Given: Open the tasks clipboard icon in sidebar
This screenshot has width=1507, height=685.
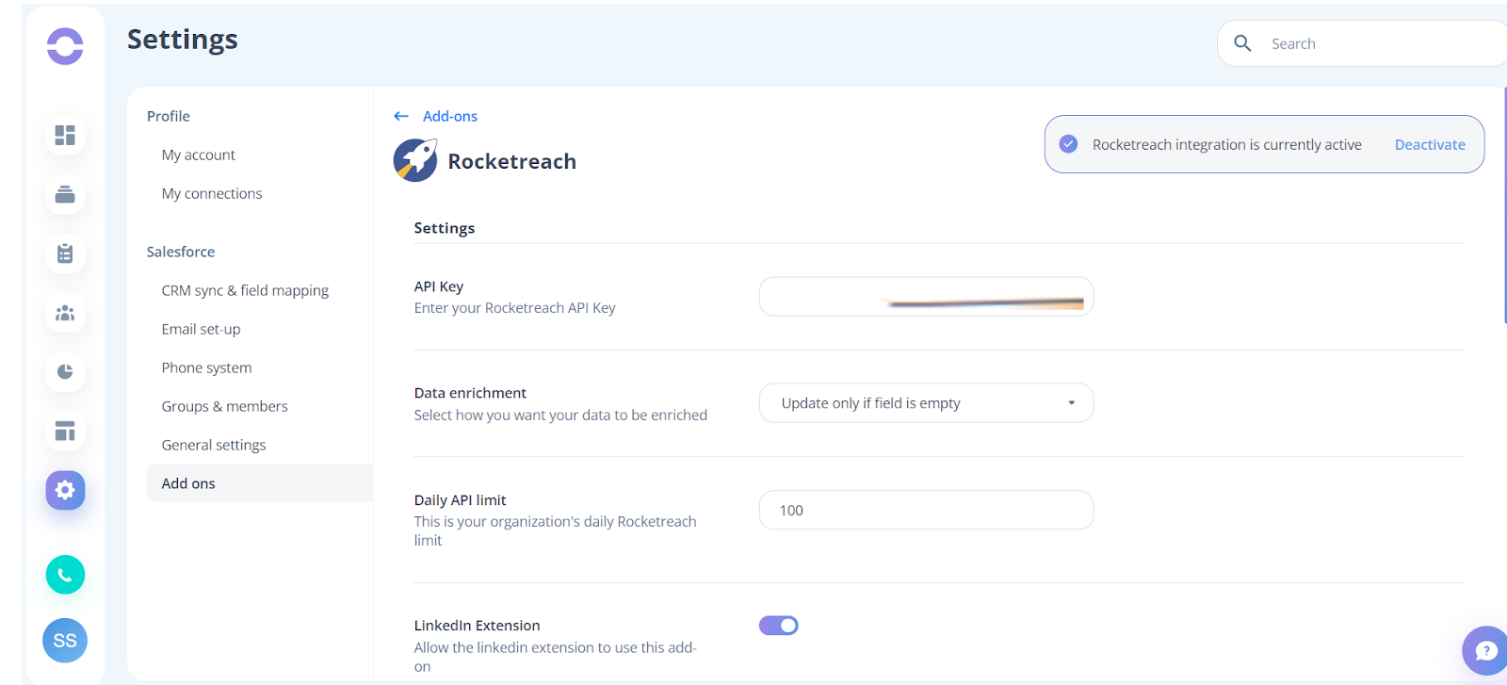Looking at the screenshot, I should [x=65, y=253].
